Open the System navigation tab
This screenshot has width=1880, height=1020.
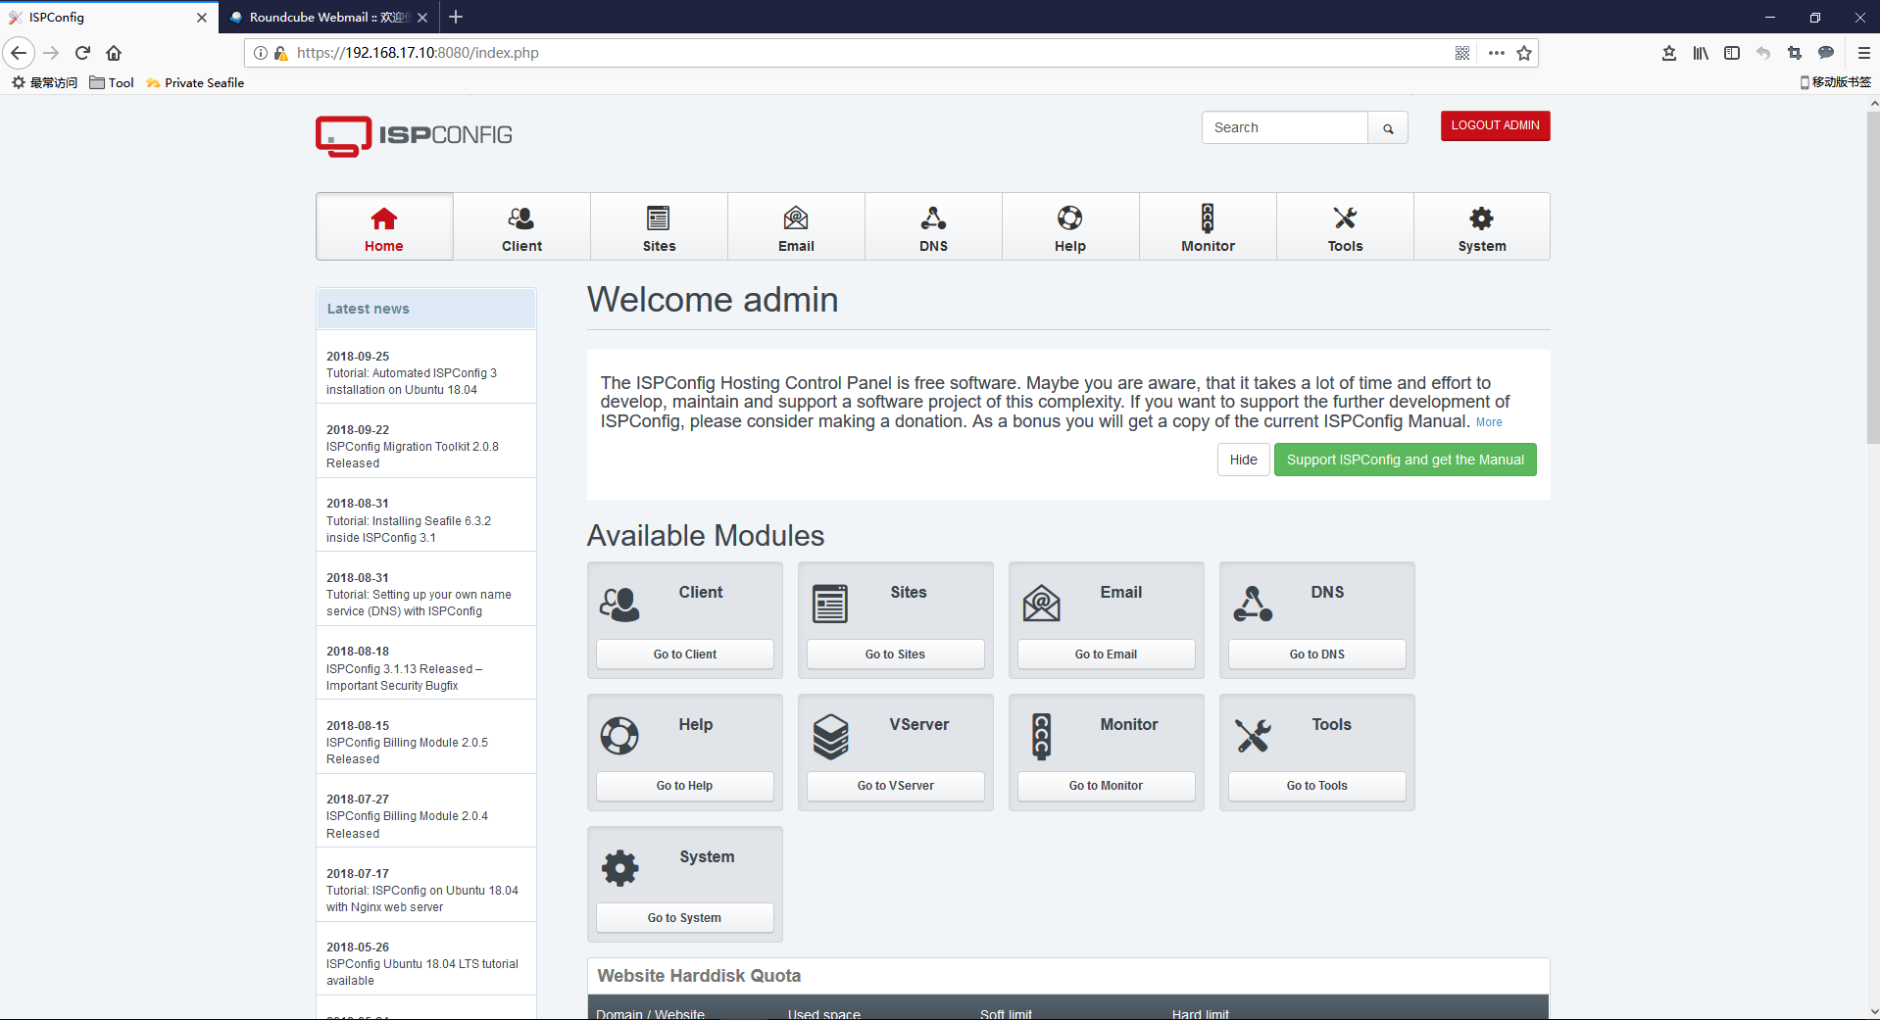(1482, 226)
